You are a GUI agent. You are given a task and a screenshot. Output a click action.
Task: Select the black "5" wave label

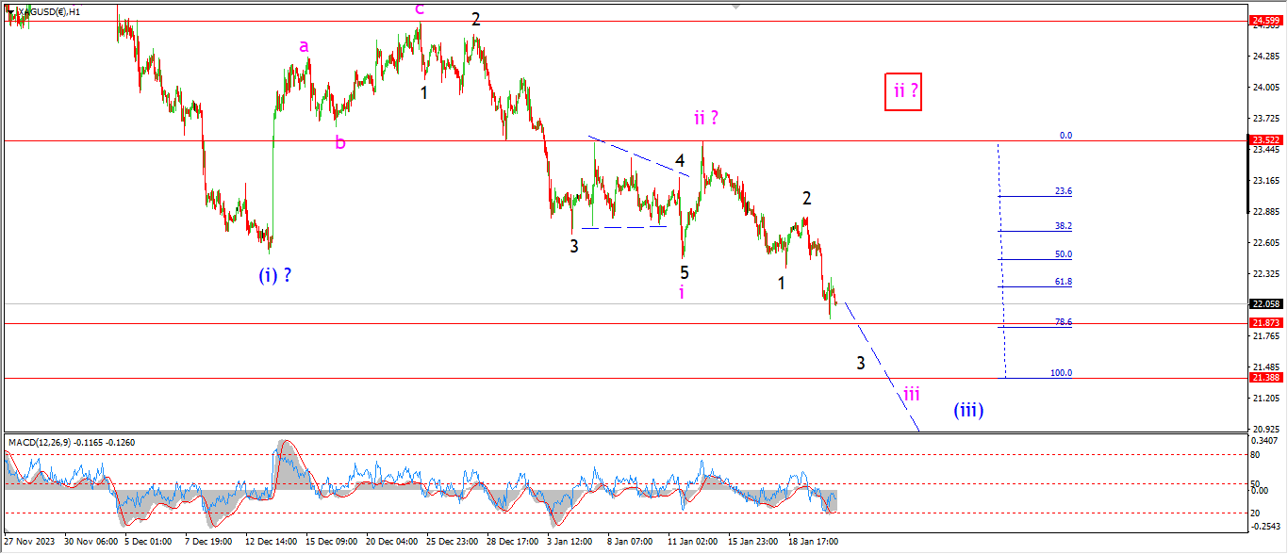[x=685, y=272]
